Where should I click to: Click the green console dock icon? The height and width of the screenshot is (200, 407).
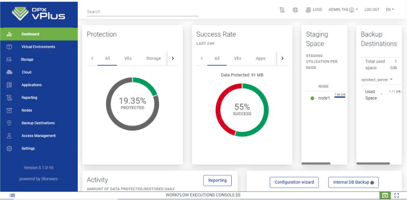(385, 195)
